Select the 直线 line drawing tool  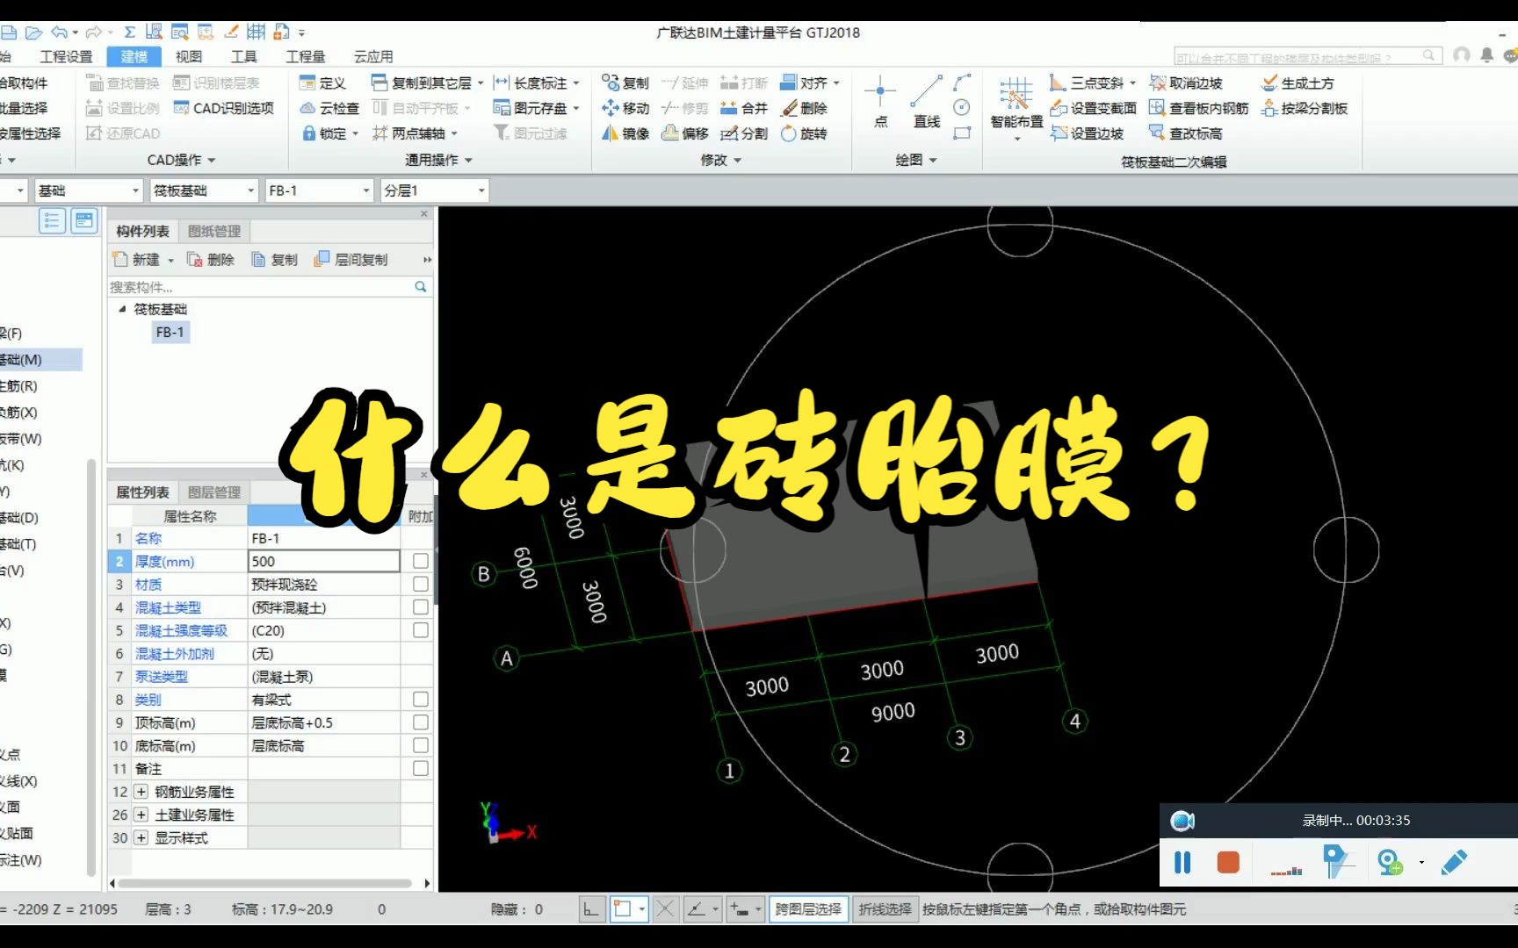pos(927,101)
